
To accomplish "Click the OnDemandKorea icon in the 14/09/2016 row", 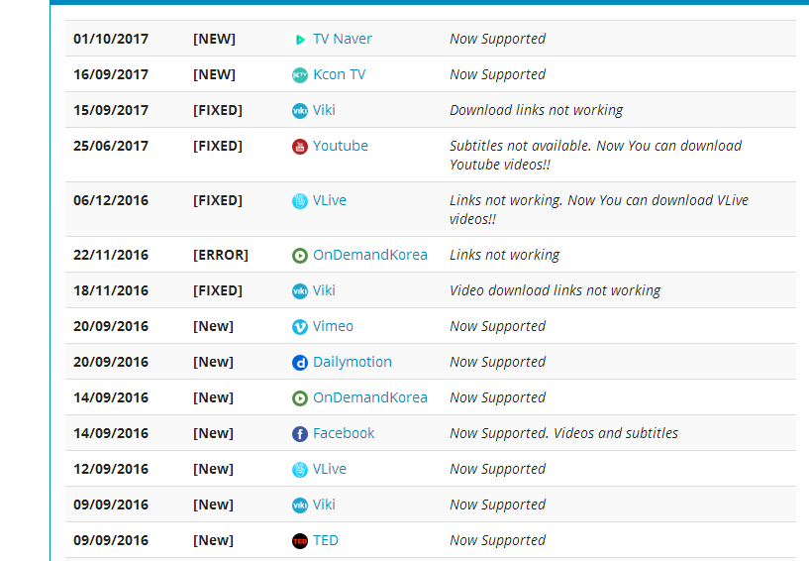I will pos(300,398).
